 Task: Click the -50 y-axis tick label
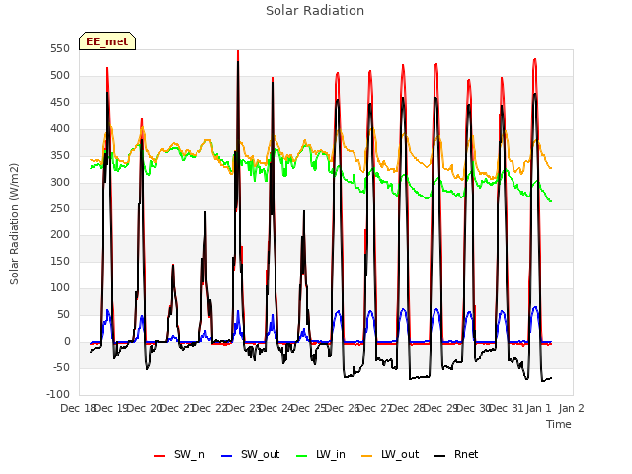(x=61, y=367)
